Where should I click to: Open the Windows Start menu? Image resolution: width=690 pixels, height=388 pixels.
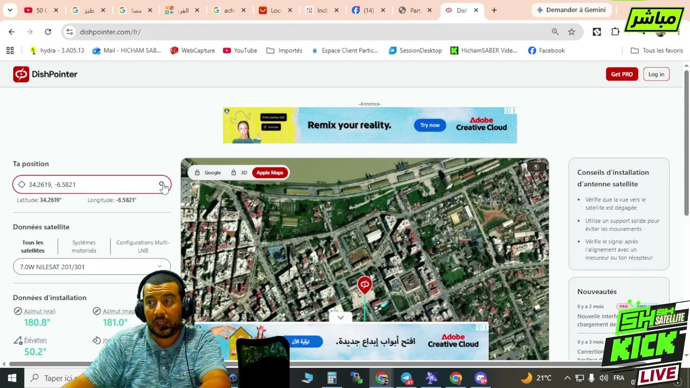tap(12, 378)
